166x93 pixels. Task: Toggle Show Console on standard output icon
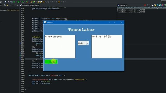click(x=160, y=5)
